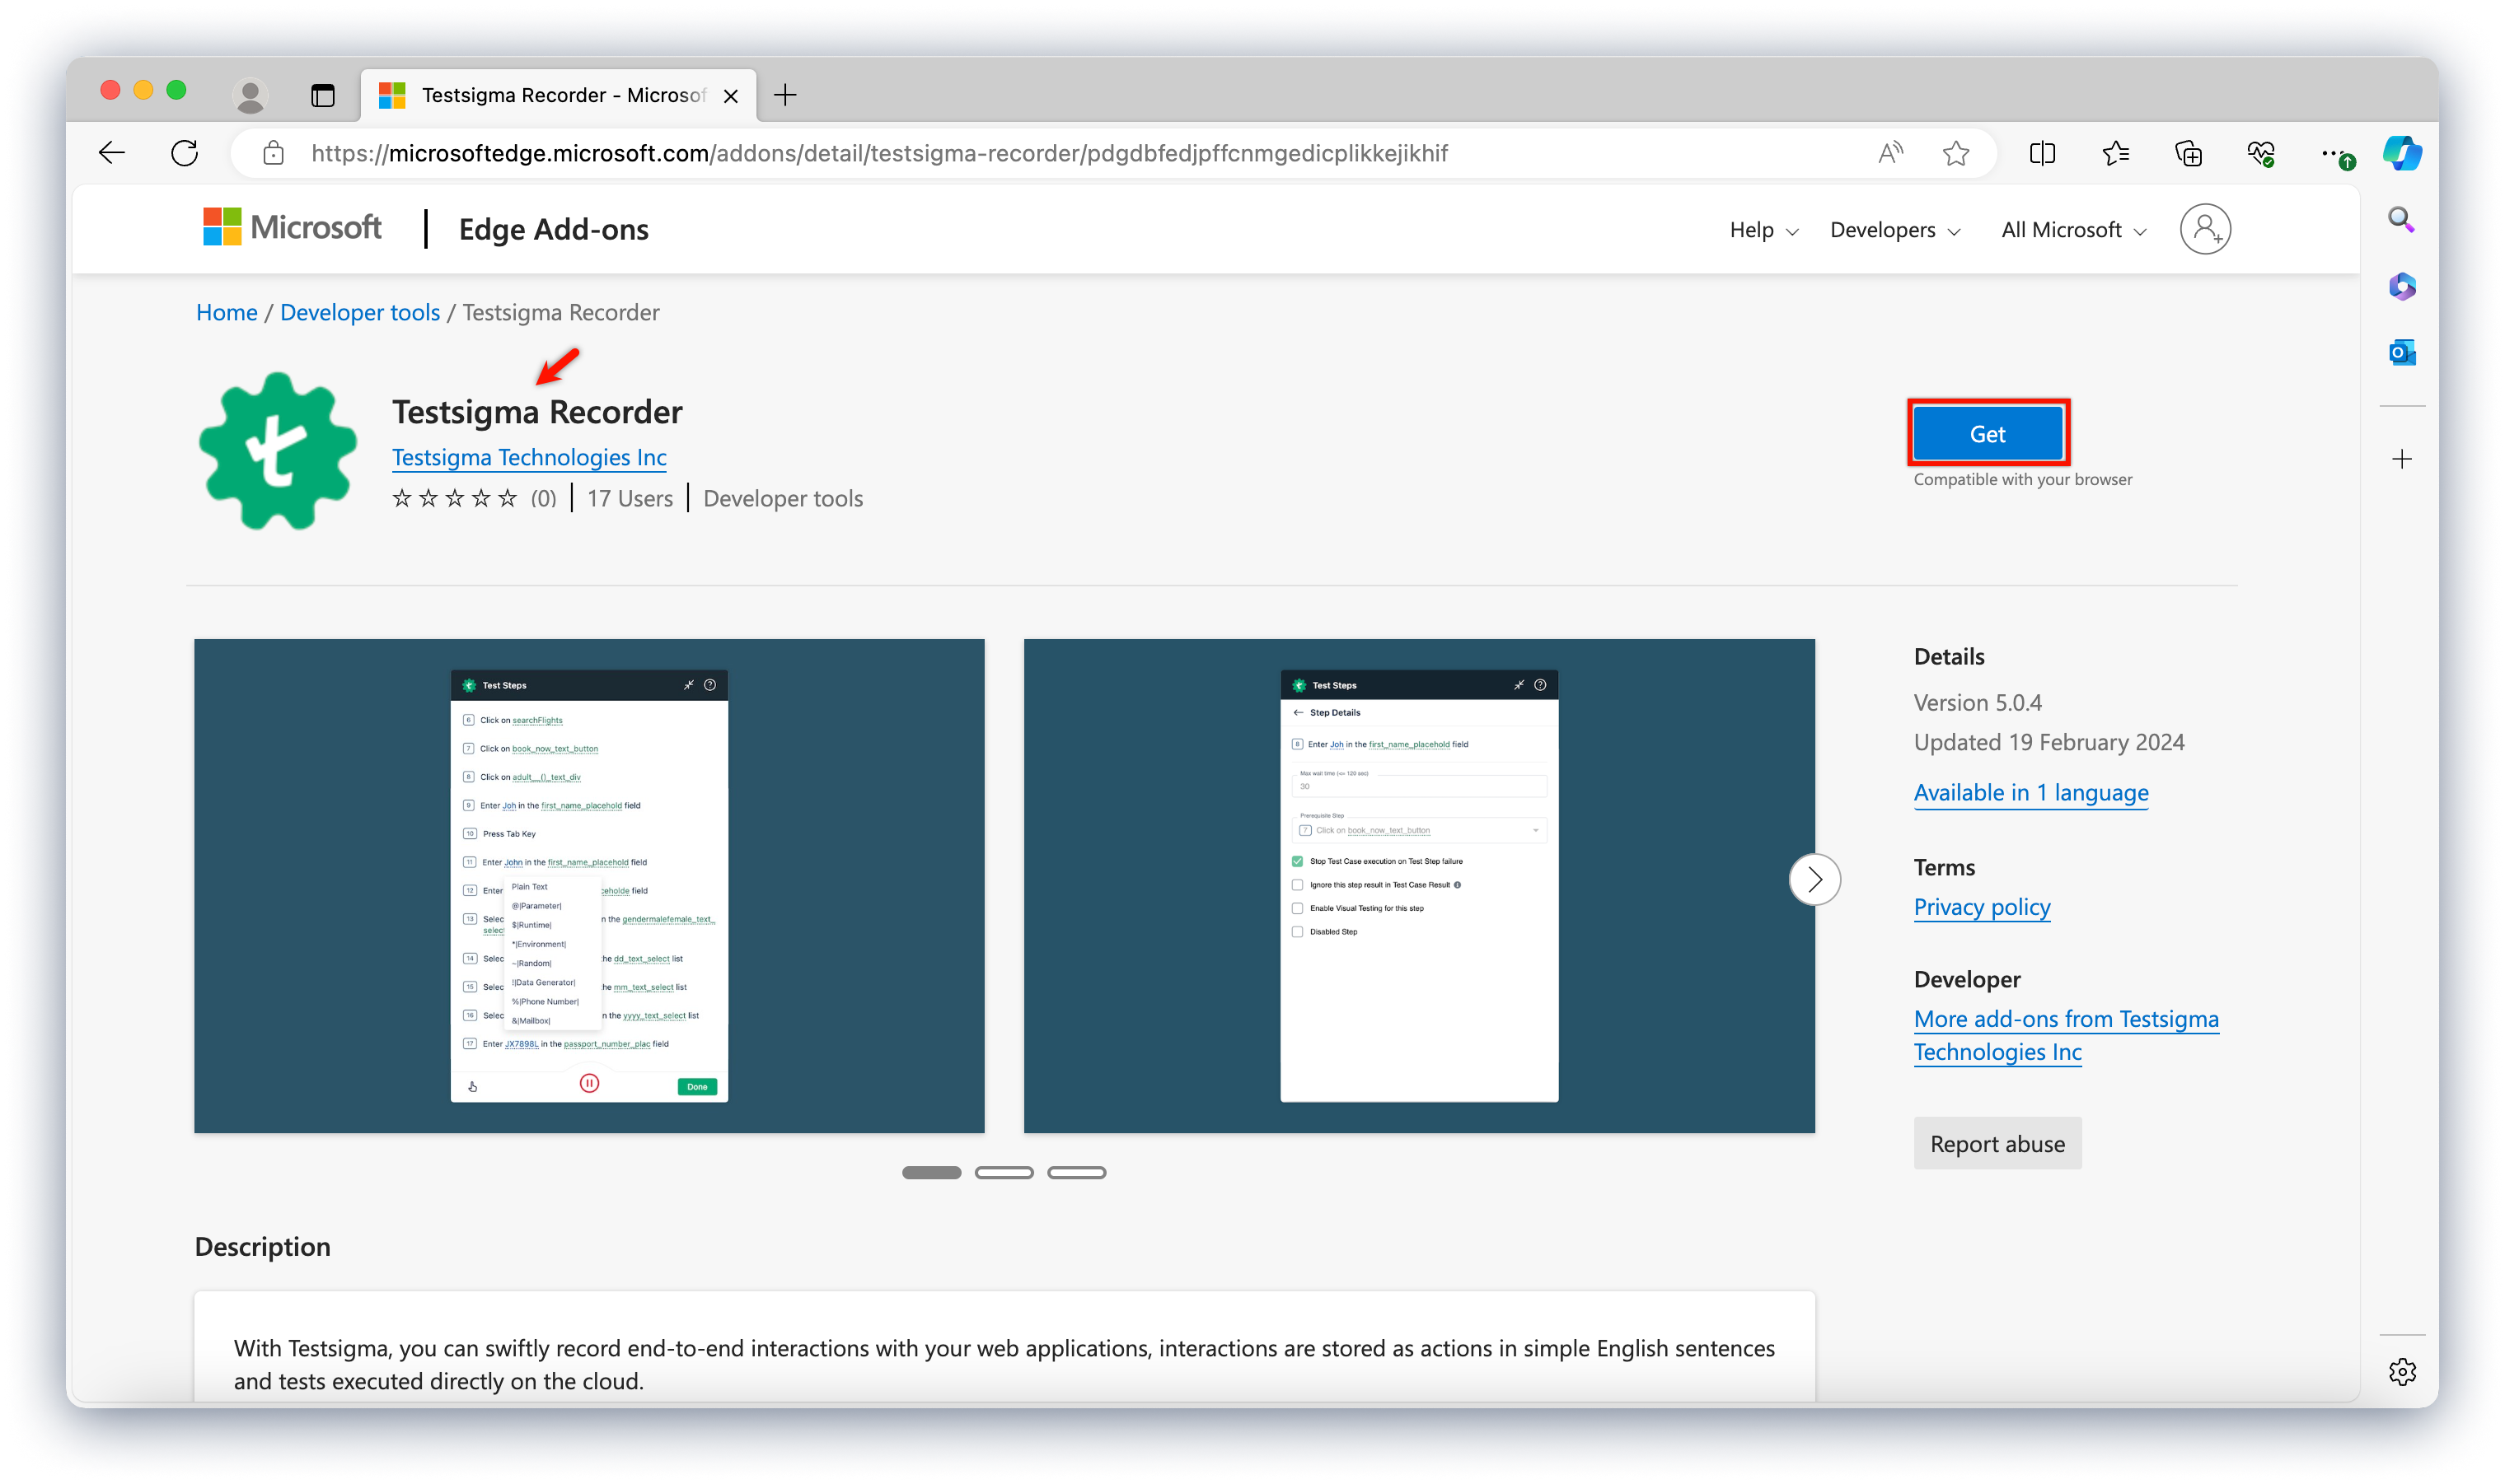Open the Outlook sidebar icon
The width and height of the screenshot is (2505, 1484).
(x=2401, y=352)
